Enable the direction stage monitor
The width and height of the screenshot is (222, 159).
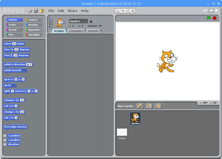click(5, 145)
